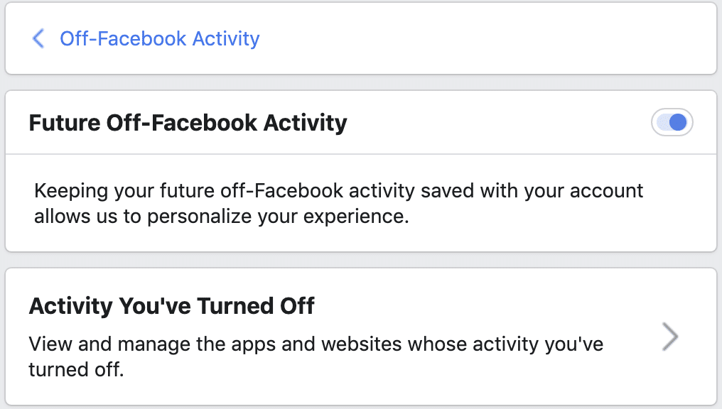Select the top navigation bar card

(x=361, y=38)
